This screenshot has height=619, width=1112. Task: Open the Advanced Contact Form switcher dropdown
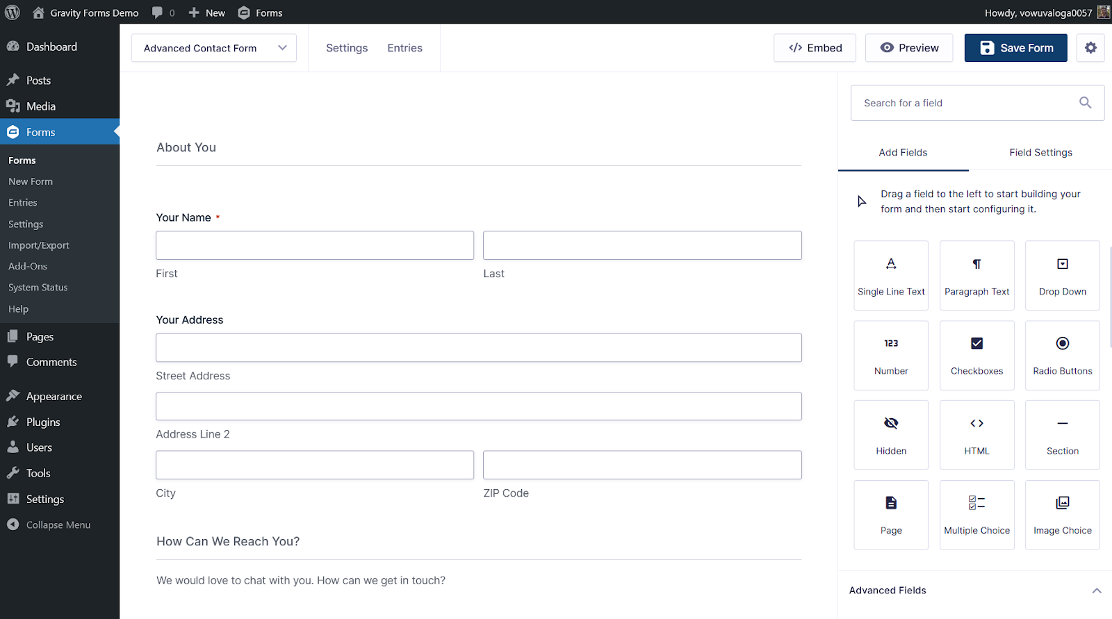pos(214,48)
